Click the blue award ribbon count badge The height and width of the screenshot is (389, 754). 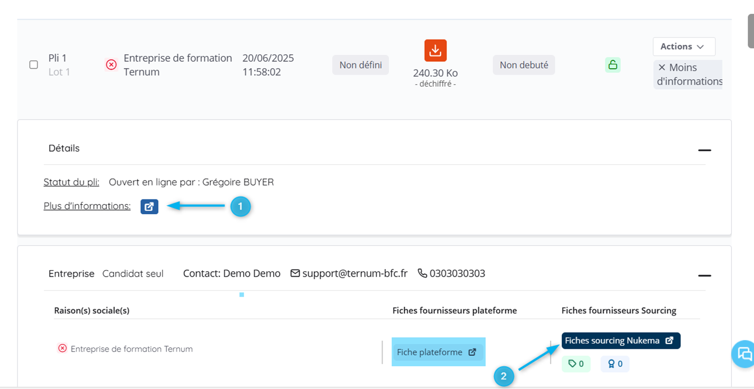tap(615, 364)
